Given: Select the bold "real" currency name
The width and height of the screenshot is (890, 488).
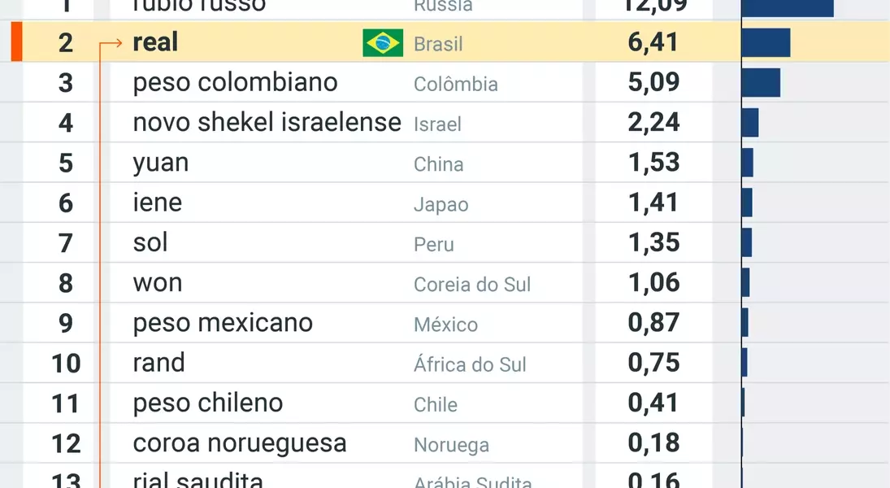Looking at the screenshot, I should pyautogui.click(x=155, y=42).
